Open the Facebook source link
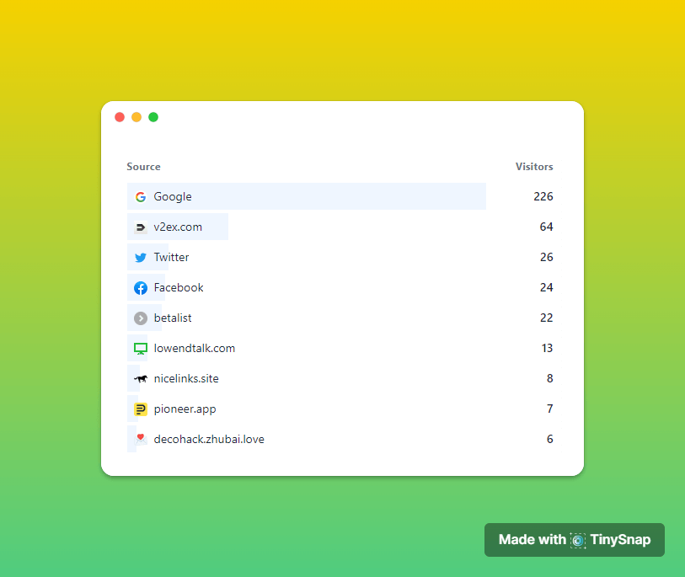 tap(179, 287)
